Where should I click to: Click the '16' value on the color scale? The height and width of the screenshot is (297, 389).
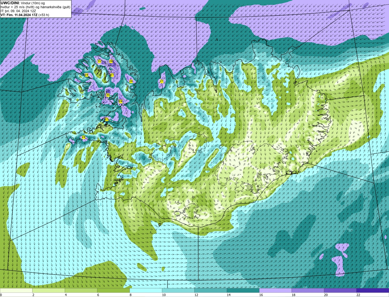[261, 295]
